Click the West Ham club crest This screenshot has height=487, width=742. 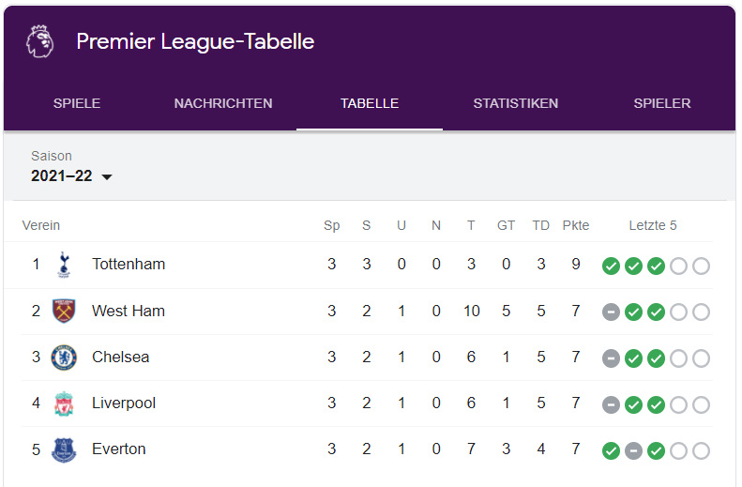[64, 312]
